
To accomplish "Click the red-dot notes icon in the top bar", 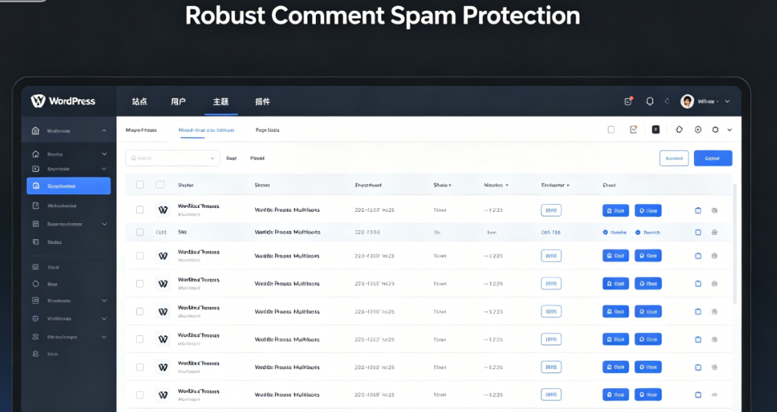I will 629,101.
